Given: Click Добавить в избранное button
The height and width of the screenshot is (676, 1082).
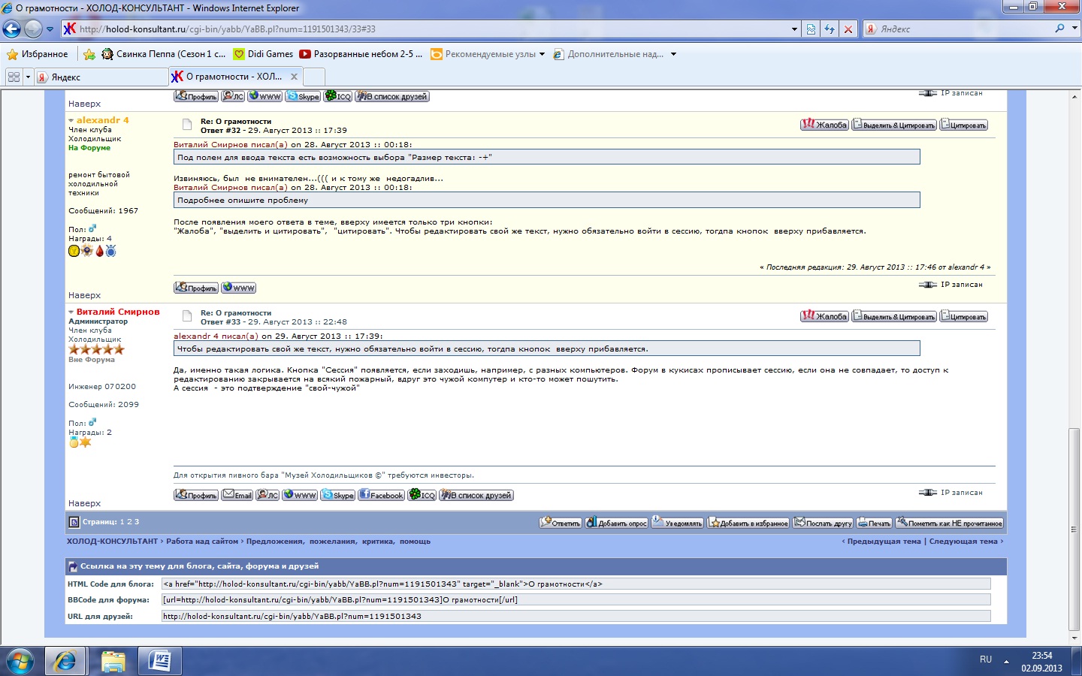Looking at the screenshot, I should point(748,523).
